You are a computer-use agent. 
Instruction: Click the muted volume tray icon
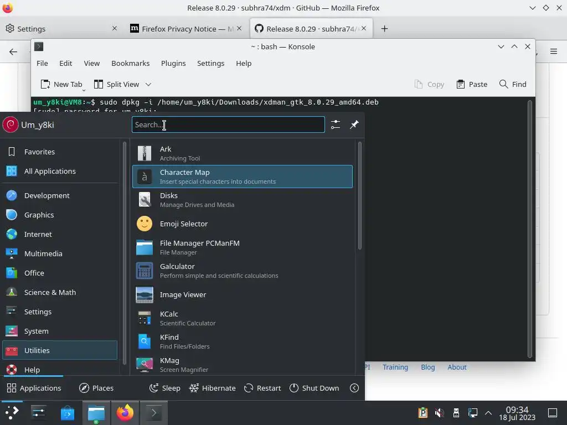(439, 413)
